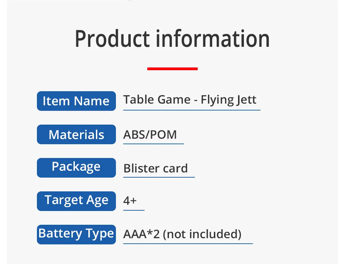Click the word "Product" in the heading

(113, 39)
